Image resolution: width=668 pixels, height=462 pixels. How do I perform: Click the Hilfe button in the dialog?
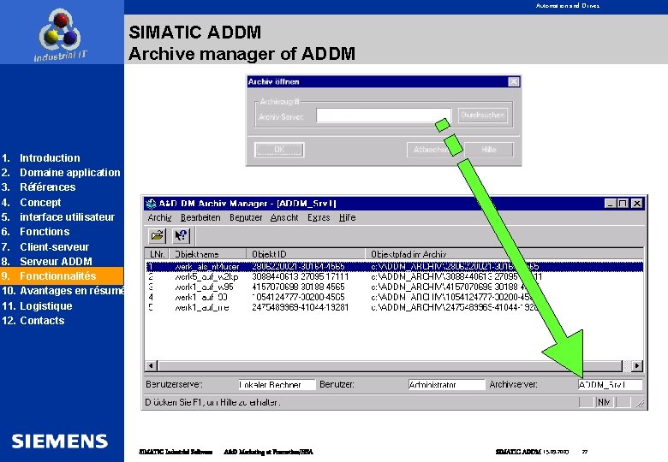pyautogui.click(x=489, y=150)
